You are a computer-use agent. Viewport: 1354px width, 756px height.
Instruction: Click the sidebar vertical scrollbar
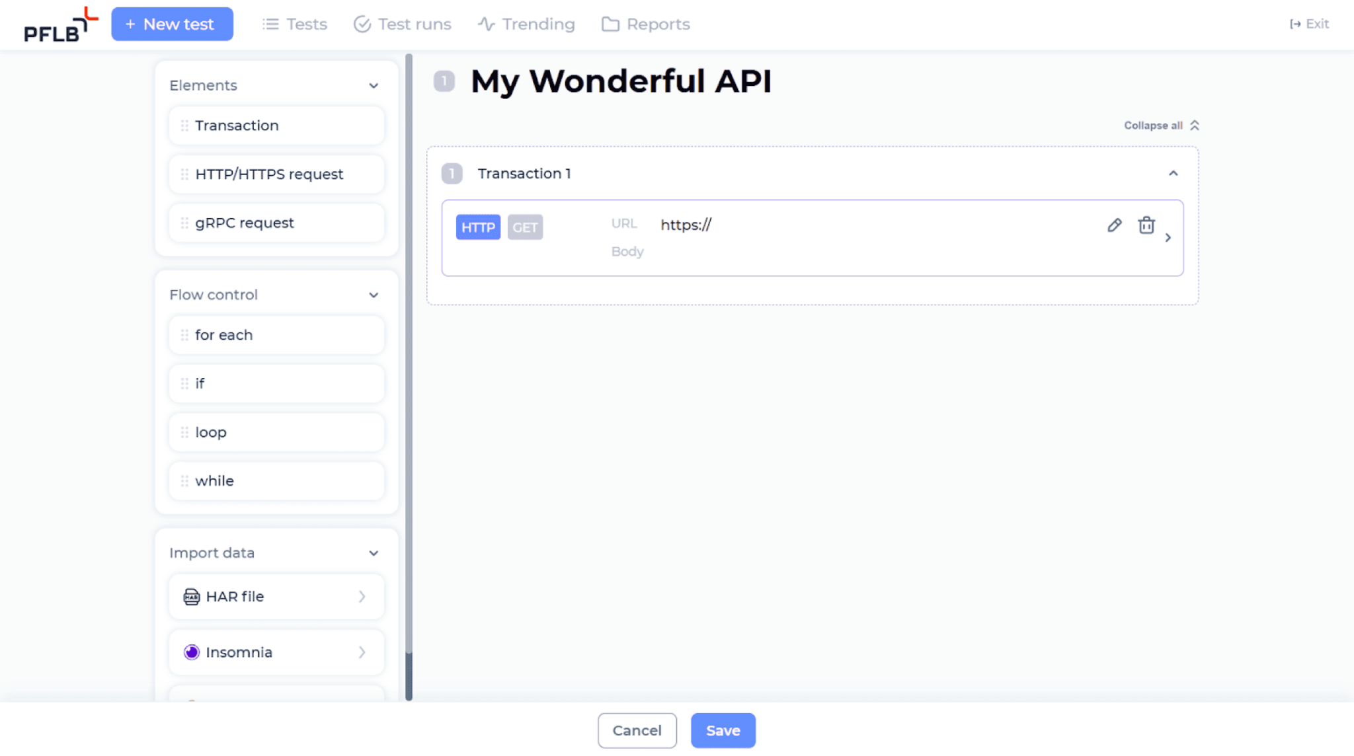click(409, 377)
